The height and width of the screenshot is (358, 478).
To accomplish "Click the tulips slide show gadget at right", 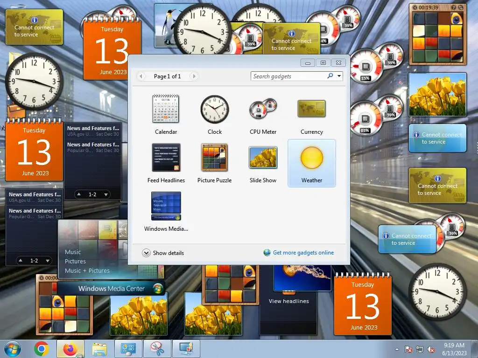I will (437, 95).
